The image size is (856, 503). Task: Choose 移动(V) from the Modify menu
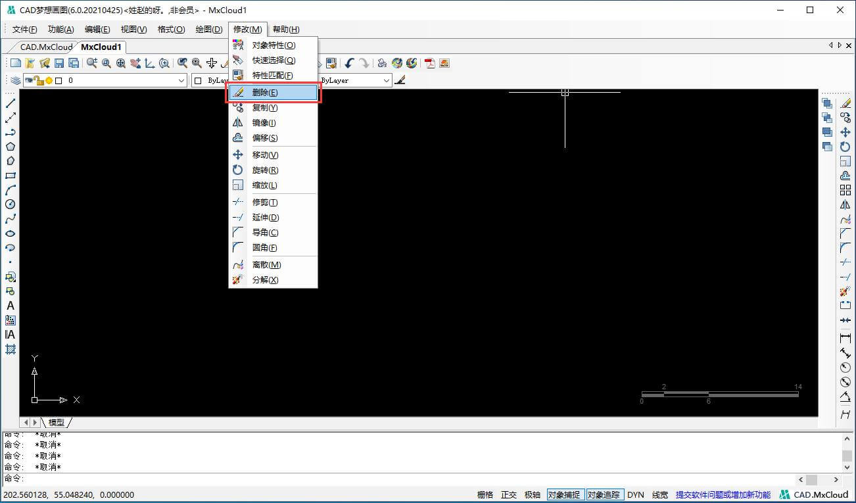pos(273,155)
